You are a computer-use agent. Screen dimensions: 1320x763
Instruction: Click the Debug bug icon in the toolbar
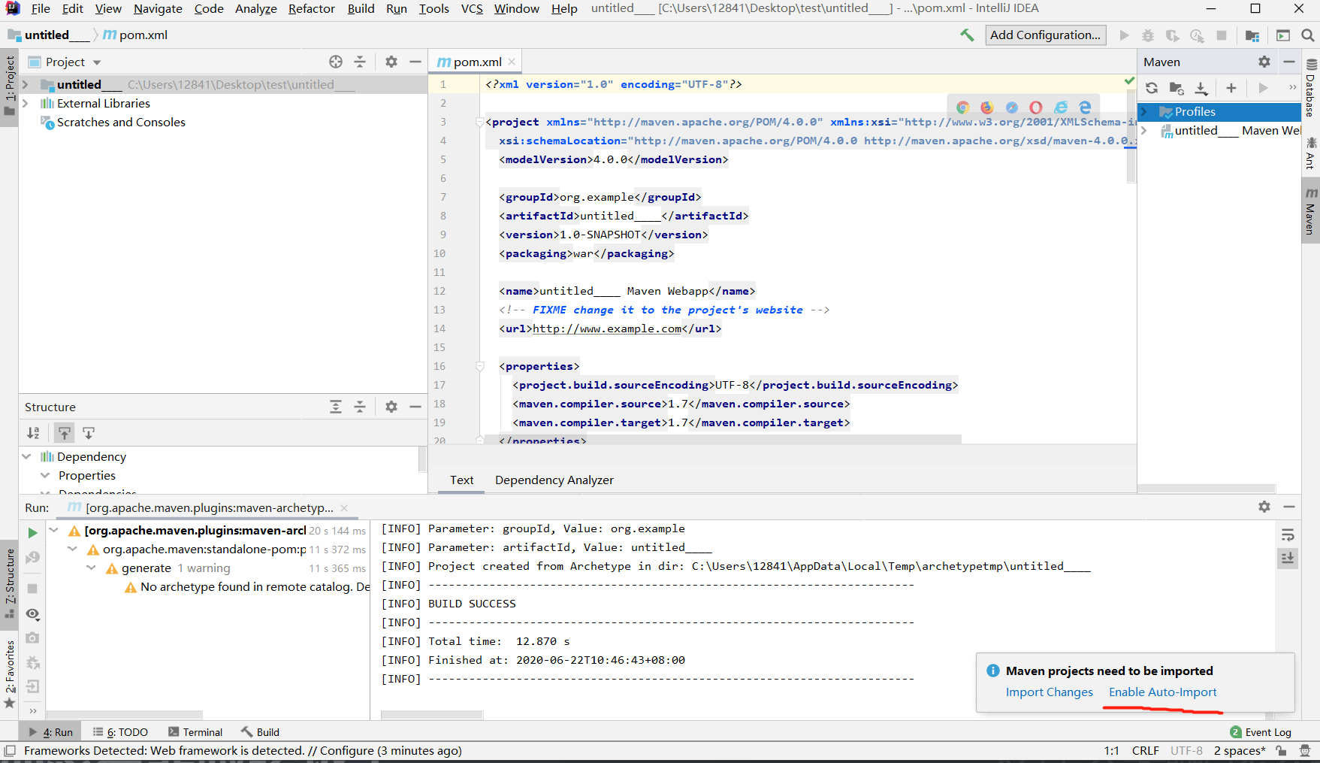coord(1148,35)
